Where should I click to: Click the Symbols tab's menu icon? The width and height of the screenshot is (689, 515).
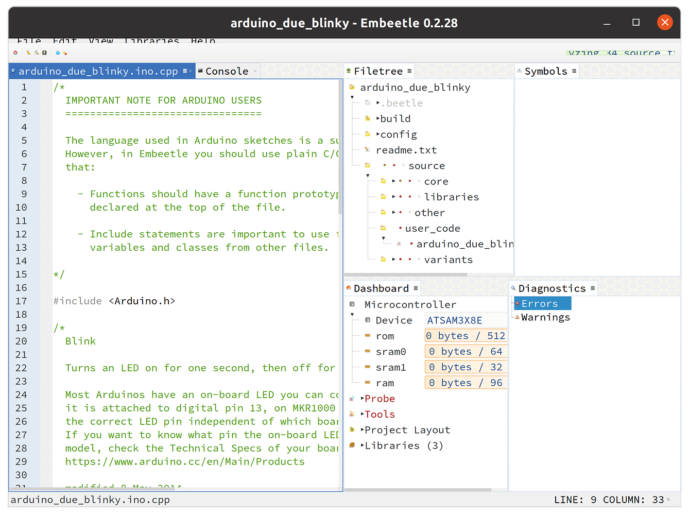pos(574,71)
